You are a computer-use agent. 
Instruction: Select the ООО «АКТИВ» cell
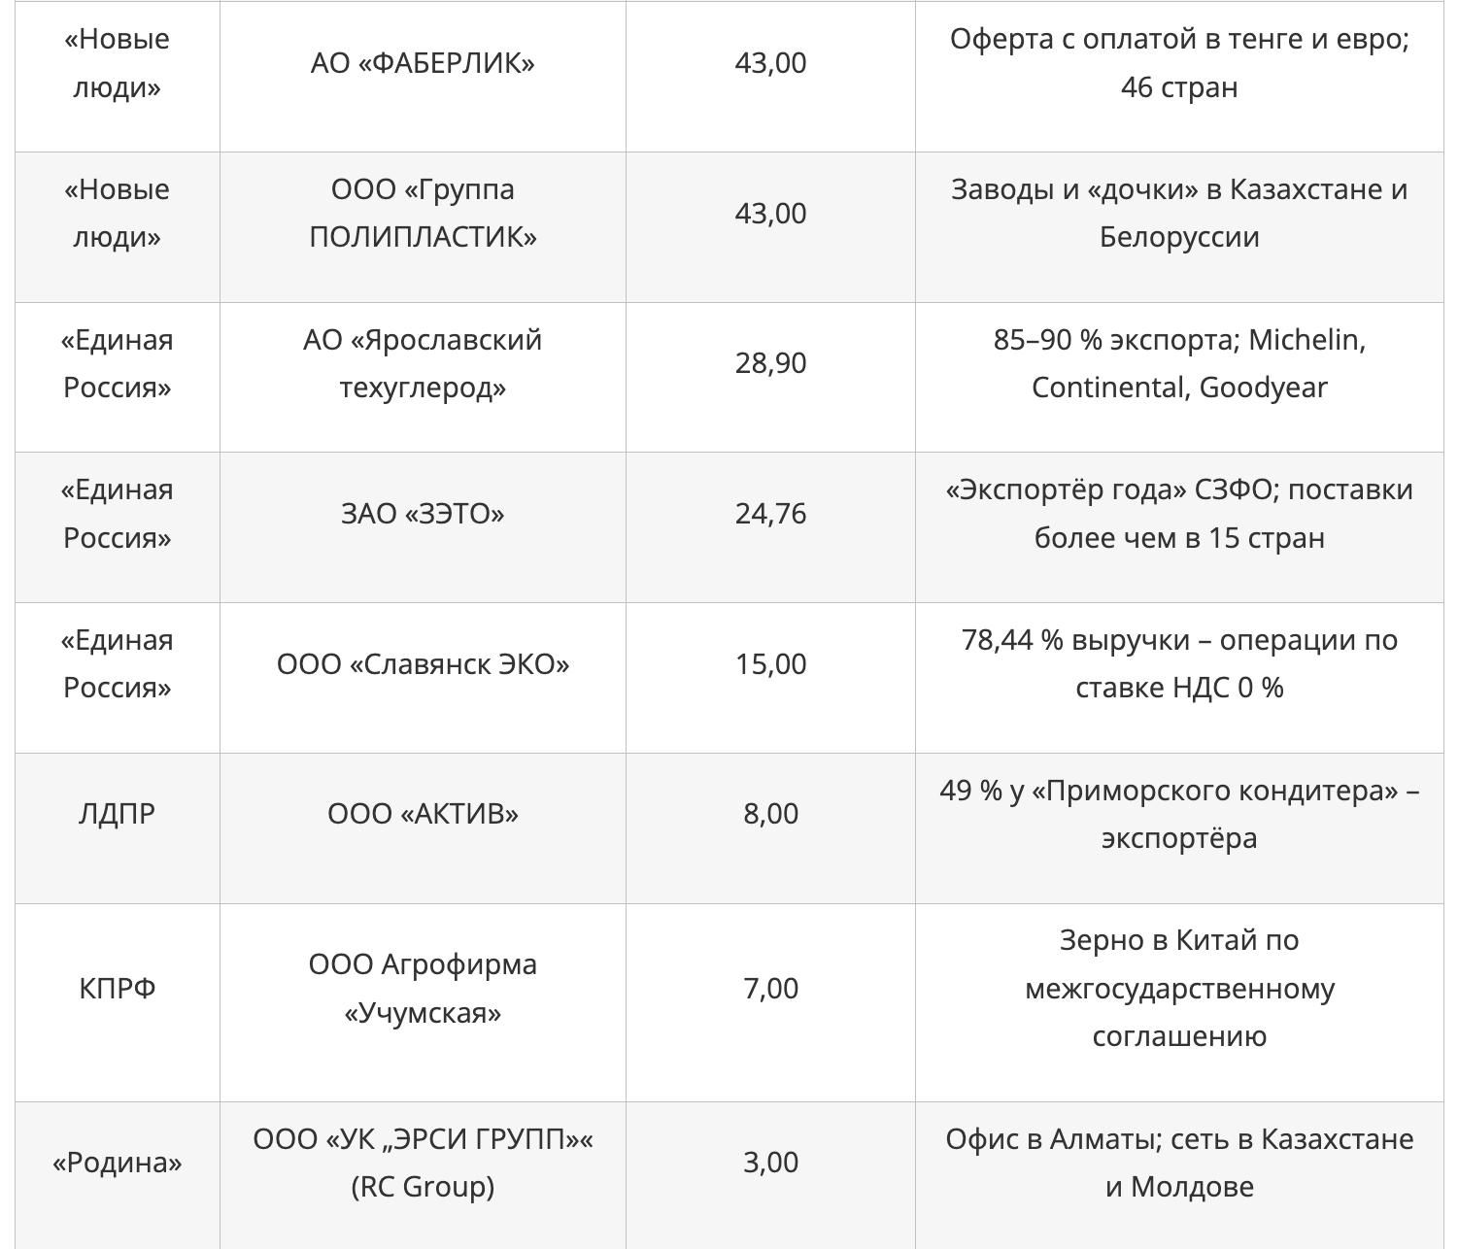(x=423, y=814)
